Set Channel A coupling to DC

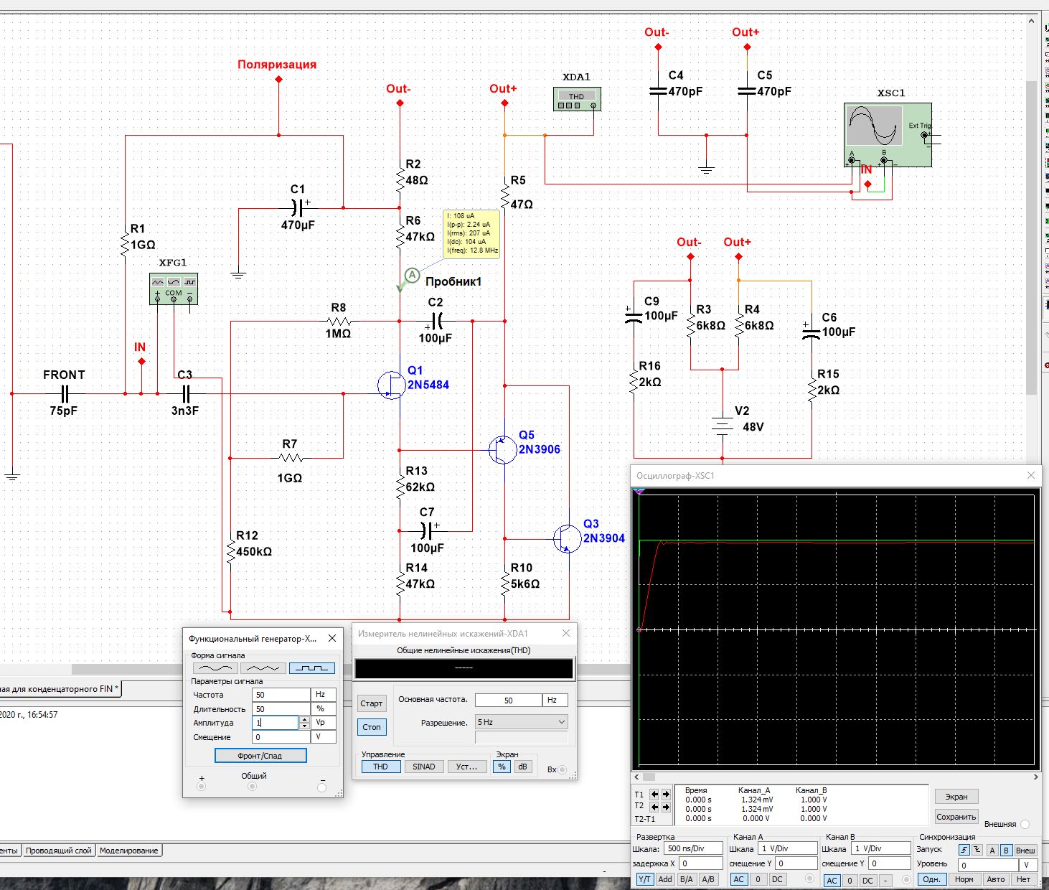tap(777, 879)
